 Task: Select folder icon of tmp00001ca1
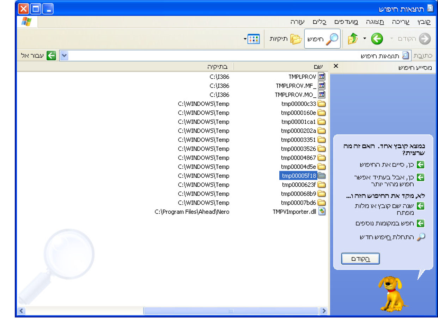click(322, 122)
